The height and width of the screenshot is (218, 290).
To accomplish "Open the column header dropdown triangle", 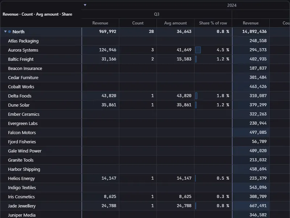I will click(85, 5).
